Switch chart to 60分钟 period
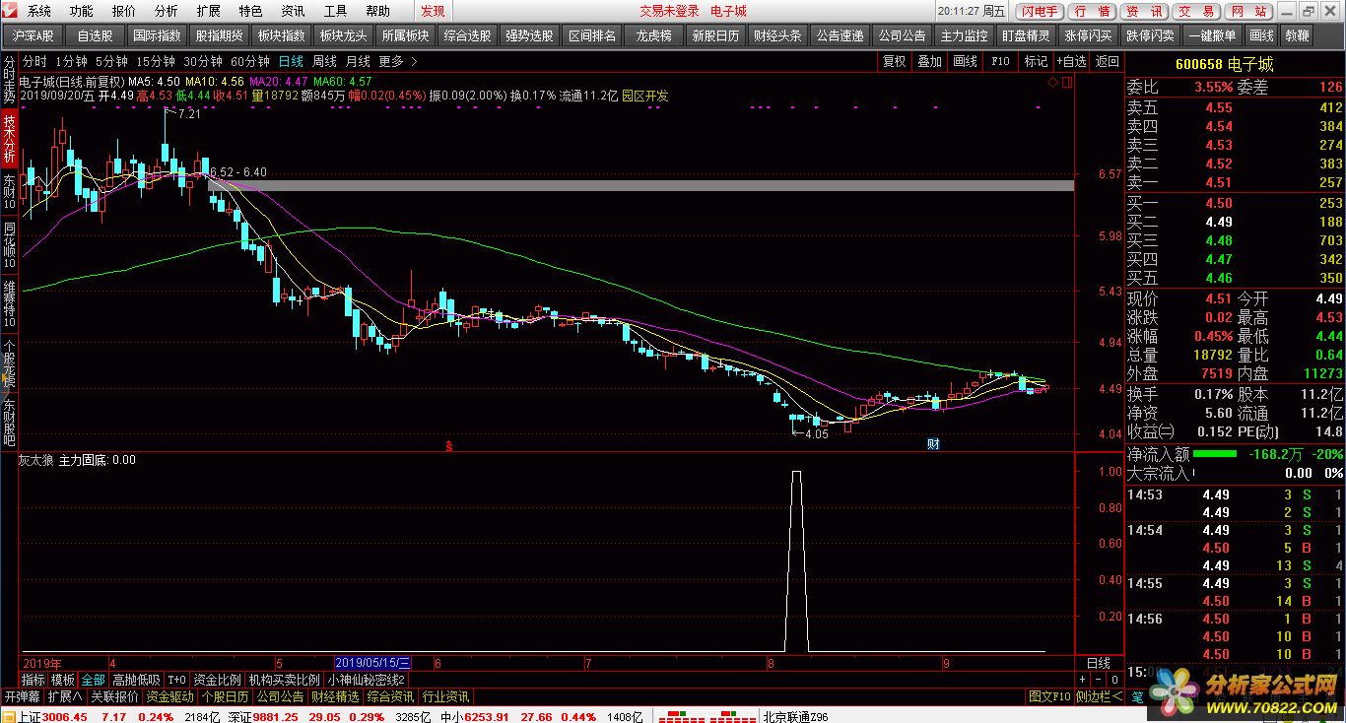Screen dimensions: 1346x723 tap(250, 61)
